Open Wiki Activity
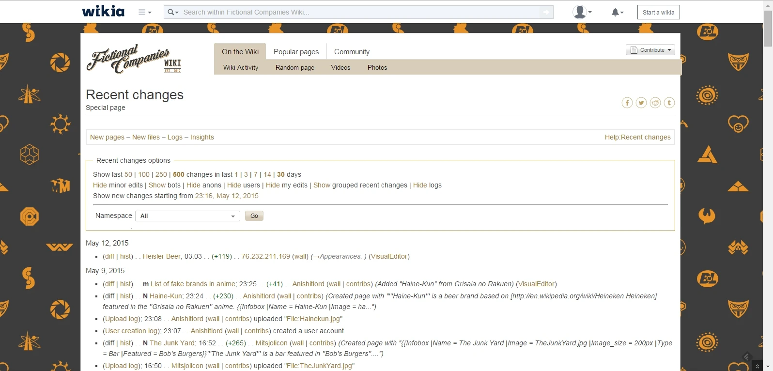773x371 pixels. pos(241,67)
